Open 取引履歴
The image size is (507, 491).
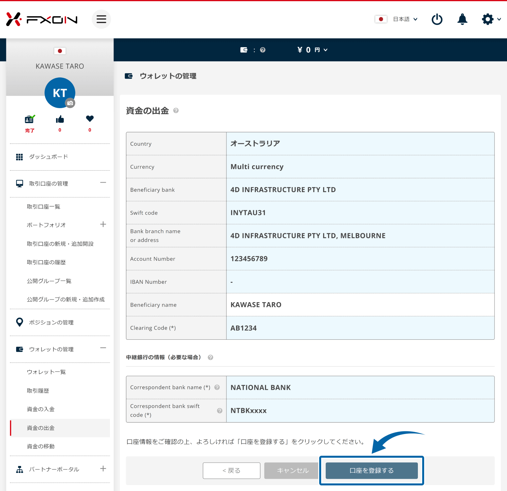(x=38, y=391)
